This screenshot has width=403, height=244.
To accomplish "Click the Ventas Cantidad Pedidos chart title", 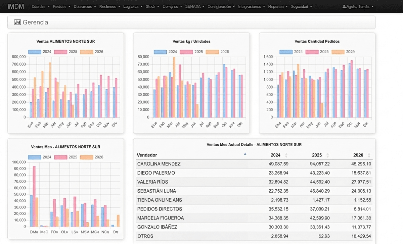I will click(x=317, y=41).
